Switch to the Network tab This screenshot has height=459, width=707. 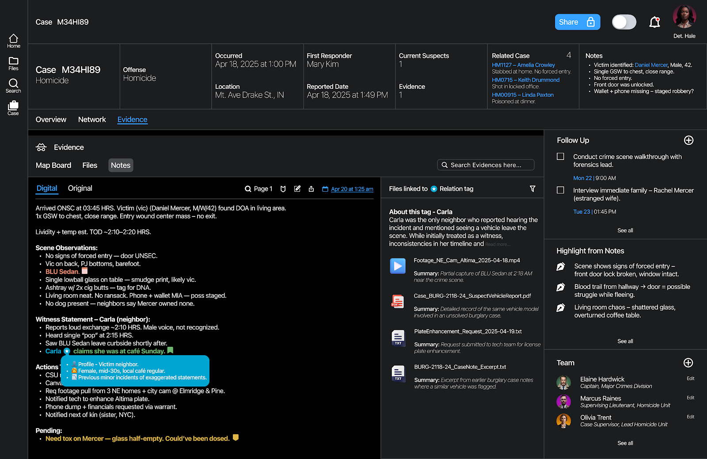click(x=92, y=120)
